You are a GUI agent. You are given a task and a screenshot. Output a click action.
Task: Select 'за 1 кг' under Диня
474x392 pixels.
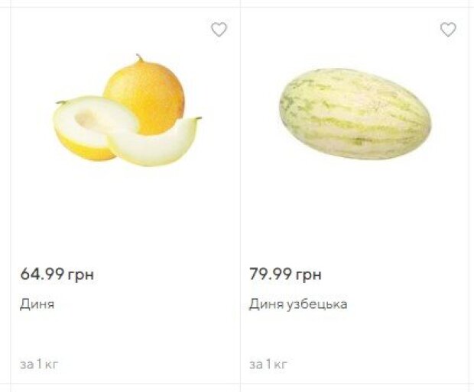click(x=39, y=364)
